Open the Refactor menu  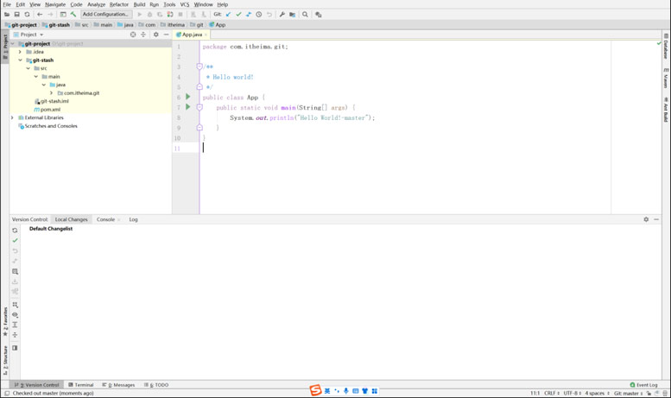pyautogui.click(x=119, y=4)
